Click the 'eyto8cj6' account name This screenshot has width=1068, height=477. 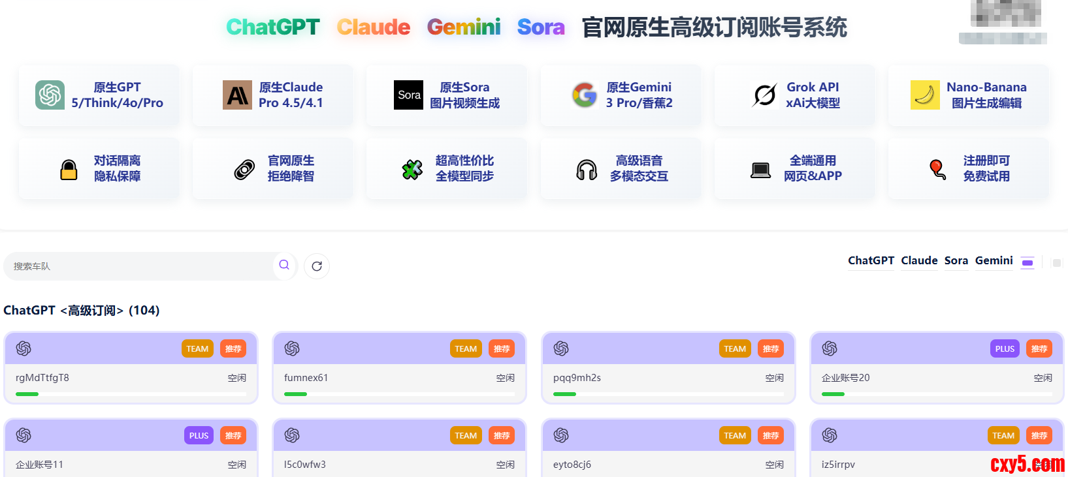point(572,465)
